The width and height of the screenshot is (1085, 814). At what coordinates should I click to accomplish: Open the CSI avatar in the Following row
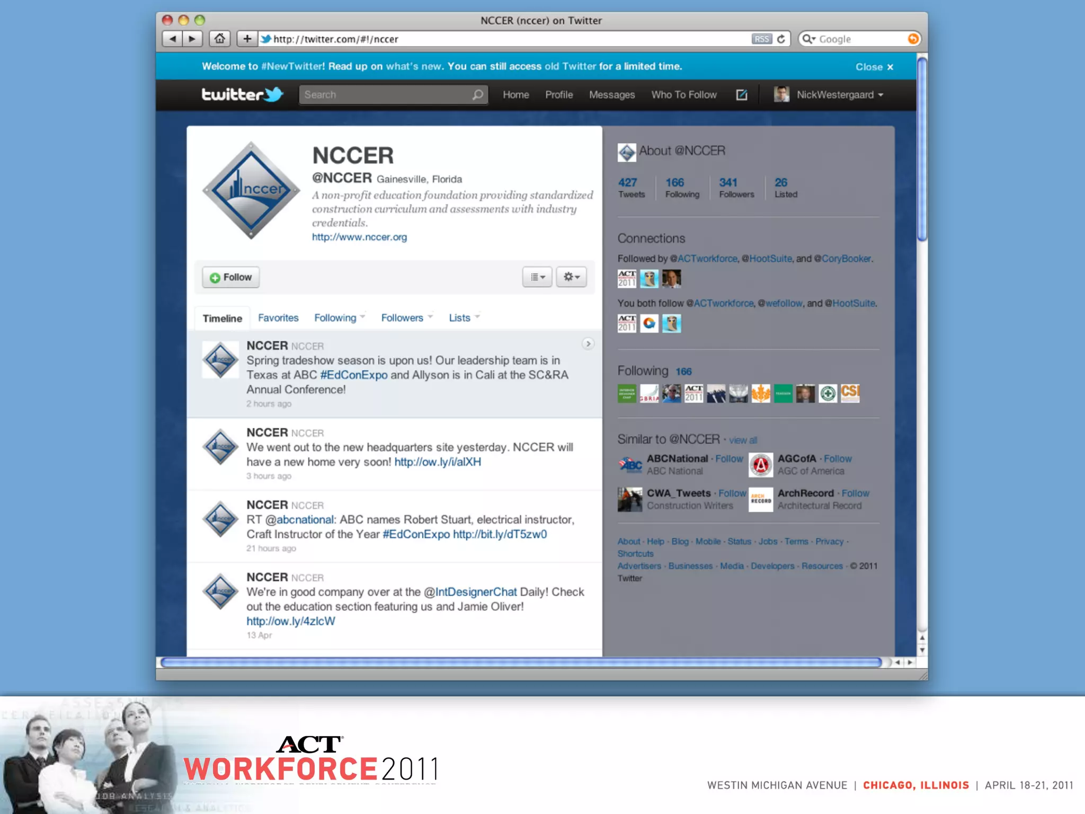pos(850,394)
